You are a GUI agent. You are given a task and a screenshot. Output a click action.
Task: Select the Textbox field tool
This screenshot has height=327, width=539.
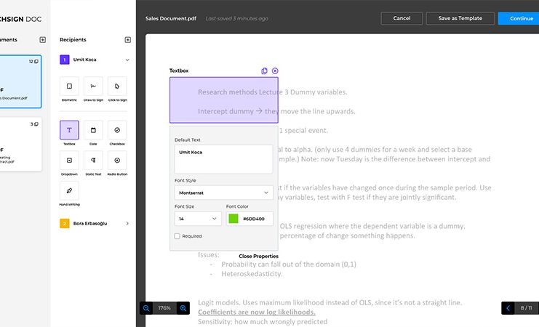pos(69,130)
